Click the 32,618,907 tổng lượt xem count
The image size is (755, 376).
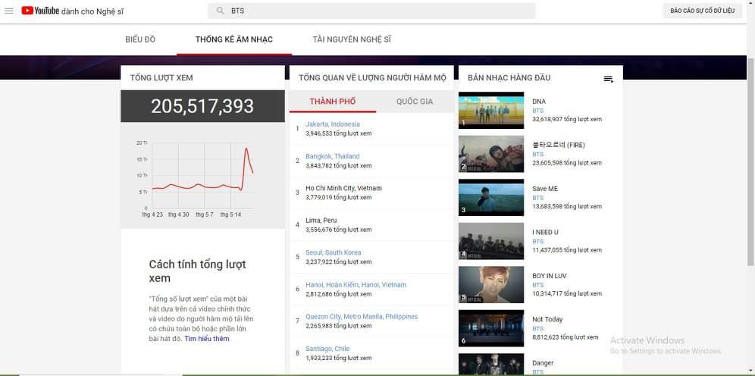click(567, 120)
